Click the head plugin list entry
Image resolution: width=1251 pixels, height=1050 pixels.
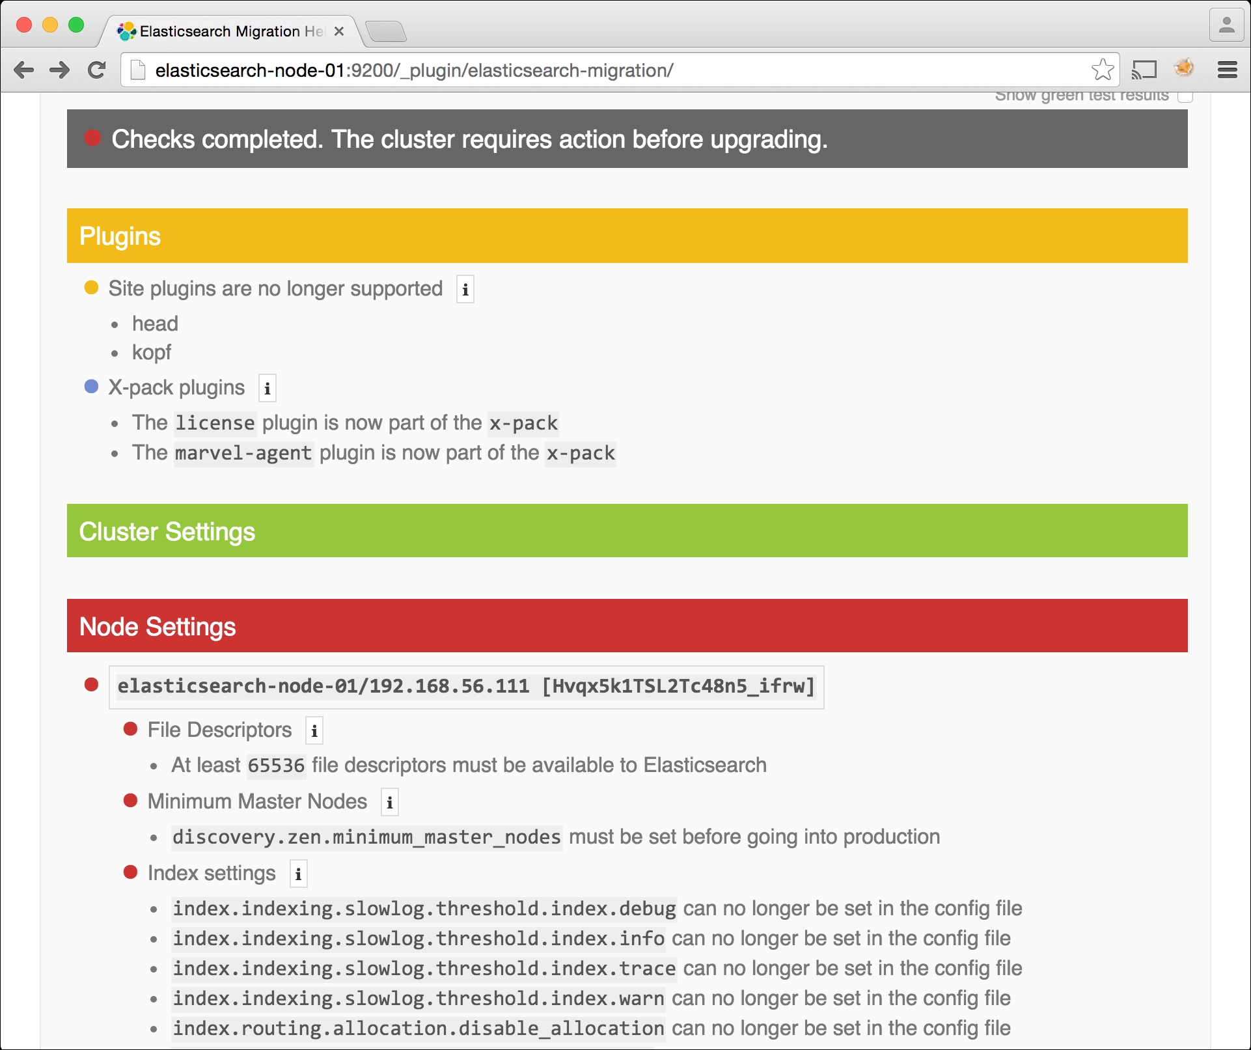pos(155,324)
